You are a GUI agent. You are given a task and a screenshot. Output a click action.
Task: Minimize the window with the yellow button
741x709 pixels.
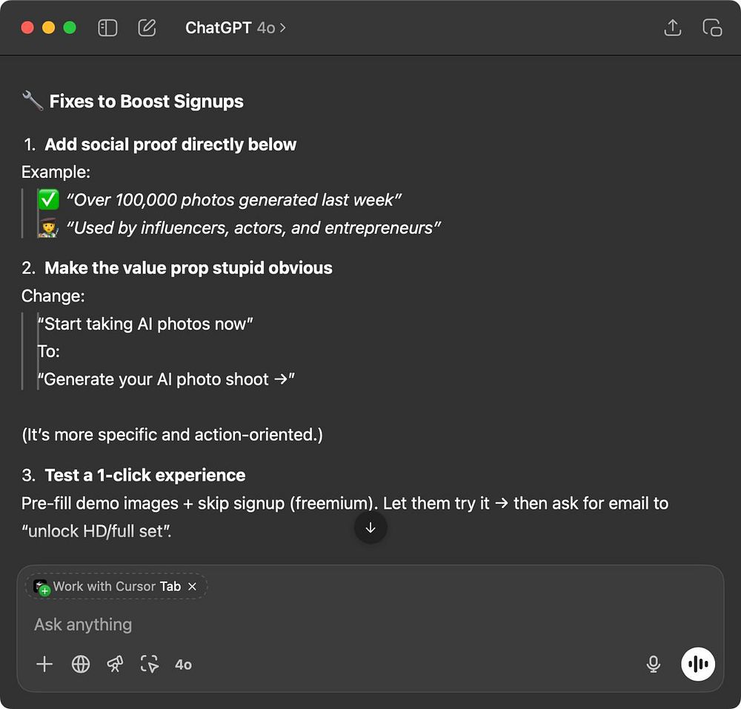pyautogui.click(x=48, y=28)
